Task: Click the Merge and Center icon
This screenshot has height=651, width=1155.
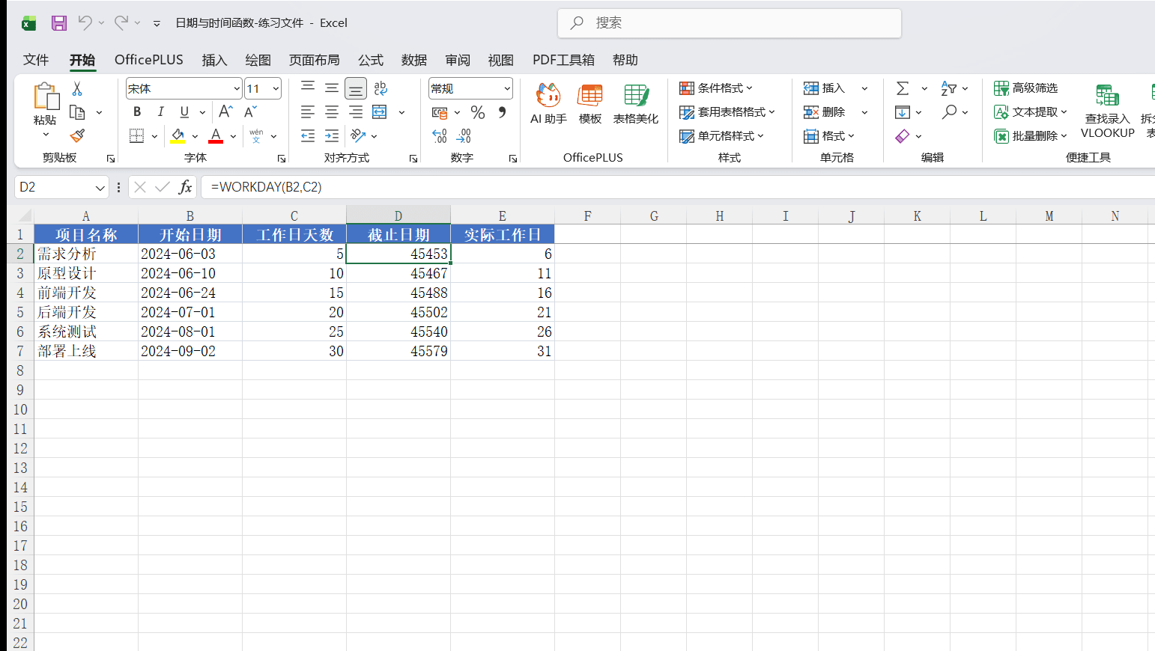Action: point(380,112)
